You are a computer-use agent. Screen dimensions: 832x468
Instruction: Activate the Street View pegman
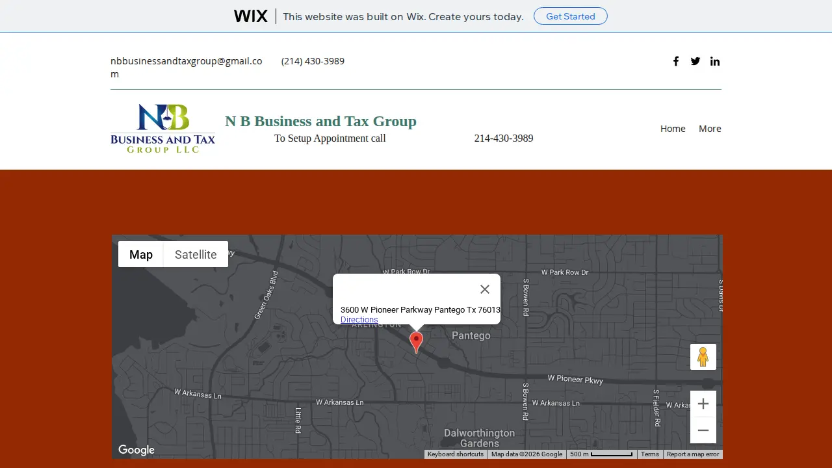[703, 357]
